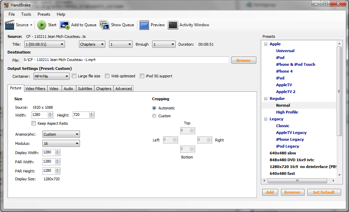Select the Classic preset
Image resolution: width=349 pixels, height=212 pixels.
[283, 126]
